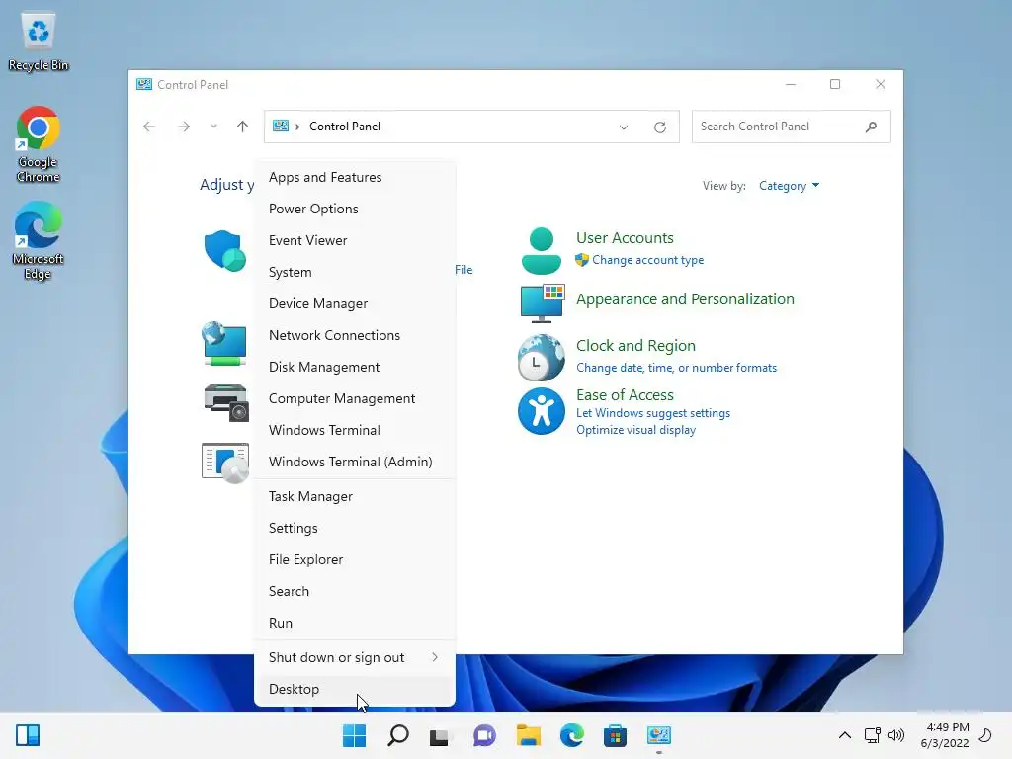Open Run from the menu
The height and width of the screenshot is (759, 1012).
point(355,624)
